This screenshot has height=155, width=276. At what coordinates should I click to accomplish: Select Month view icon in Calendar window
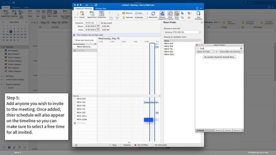(55, 12)
